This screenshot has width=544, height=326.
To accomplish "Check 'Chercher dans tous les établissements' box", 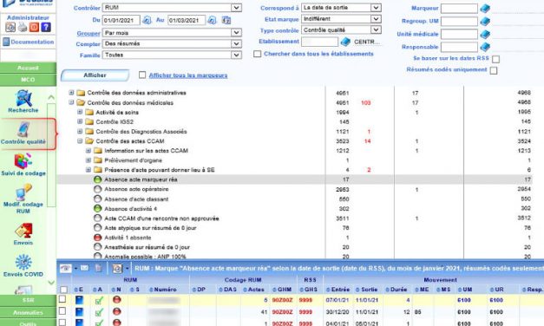I will [x=258, y=54].
